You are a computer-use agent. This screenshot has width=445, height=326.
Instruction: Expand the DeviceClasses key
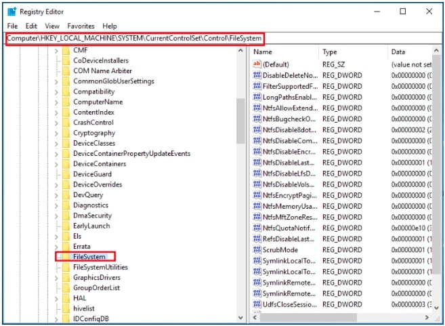pos(56,144)
